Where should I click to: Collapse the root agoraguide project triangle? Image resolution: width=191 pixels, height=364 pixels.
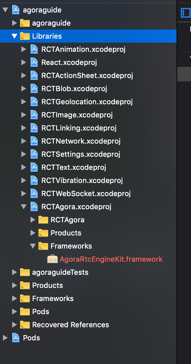5,10
